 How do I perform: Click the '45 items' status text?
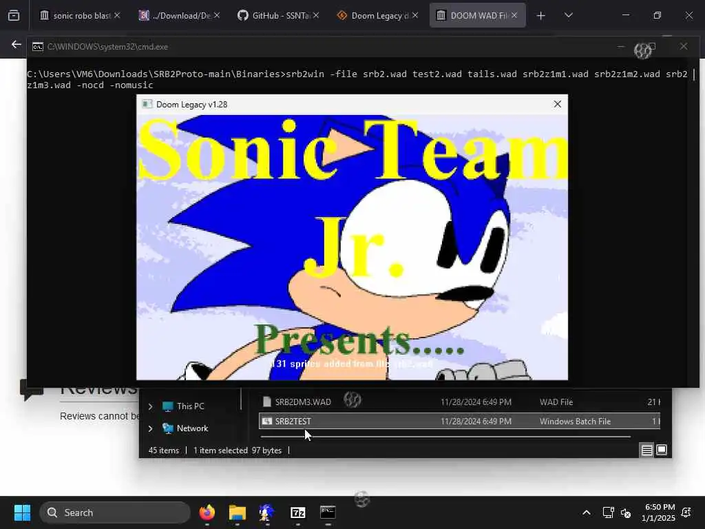(x=164, y=450)
